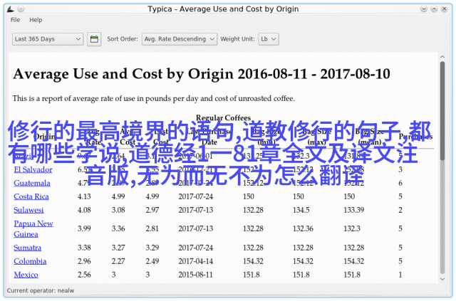View the Sumatra origin details link
Image resolution: width=456 pixels, height=301 pixels.
pos(28,248)
